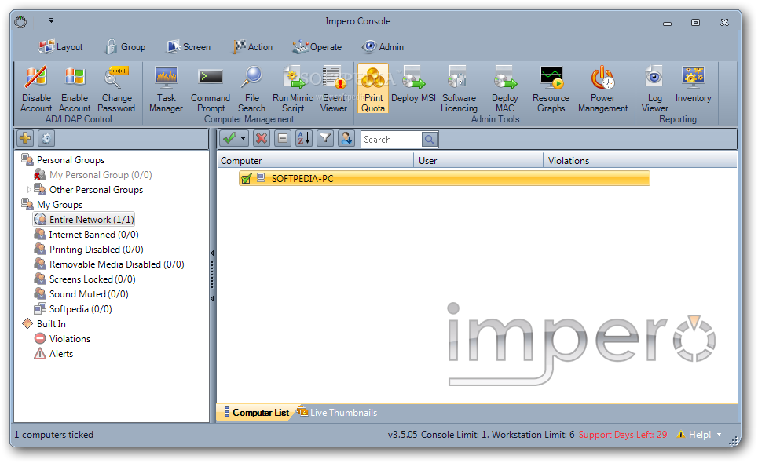Click Run Mimic Script

coord(293,89)
